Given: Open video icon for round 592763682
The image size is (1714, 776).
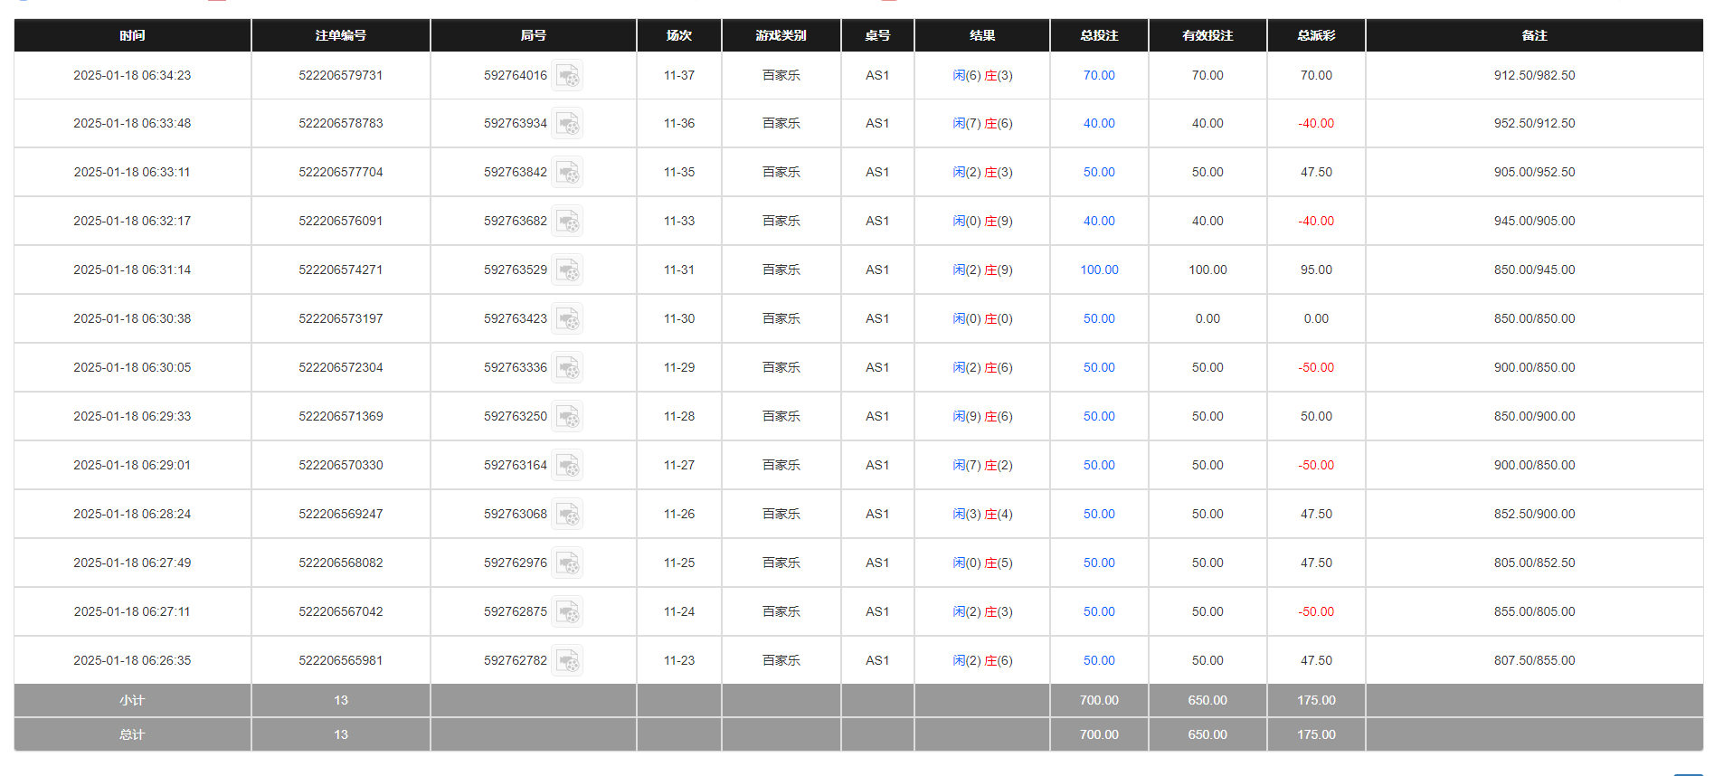Looking at the screenshot, I should pyautogui.click(x=567, y=222).
